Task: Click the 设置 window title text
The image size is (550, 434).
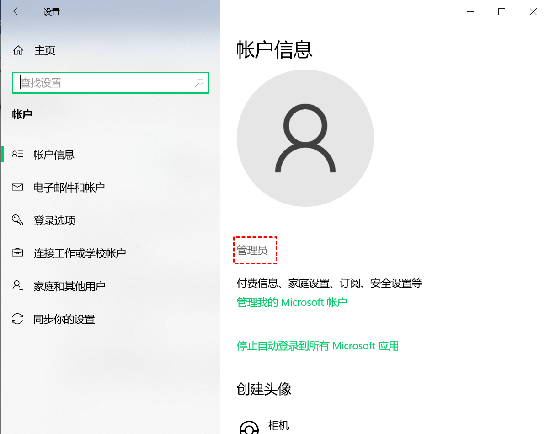Action: click(52, 12)
